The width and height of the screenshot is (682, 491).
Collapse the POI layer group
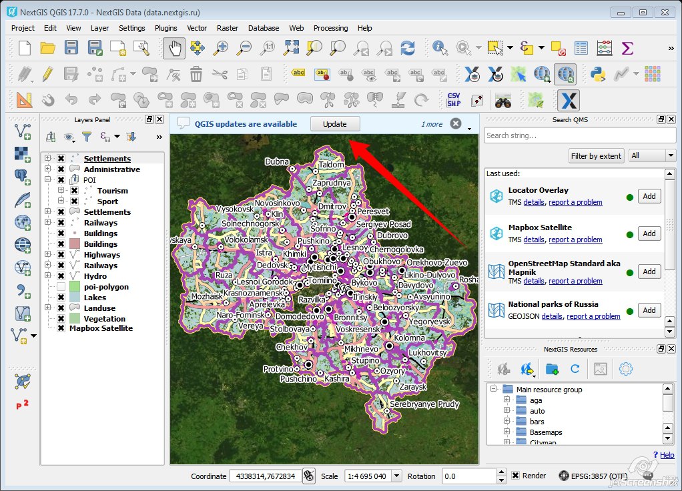(47, 179)
